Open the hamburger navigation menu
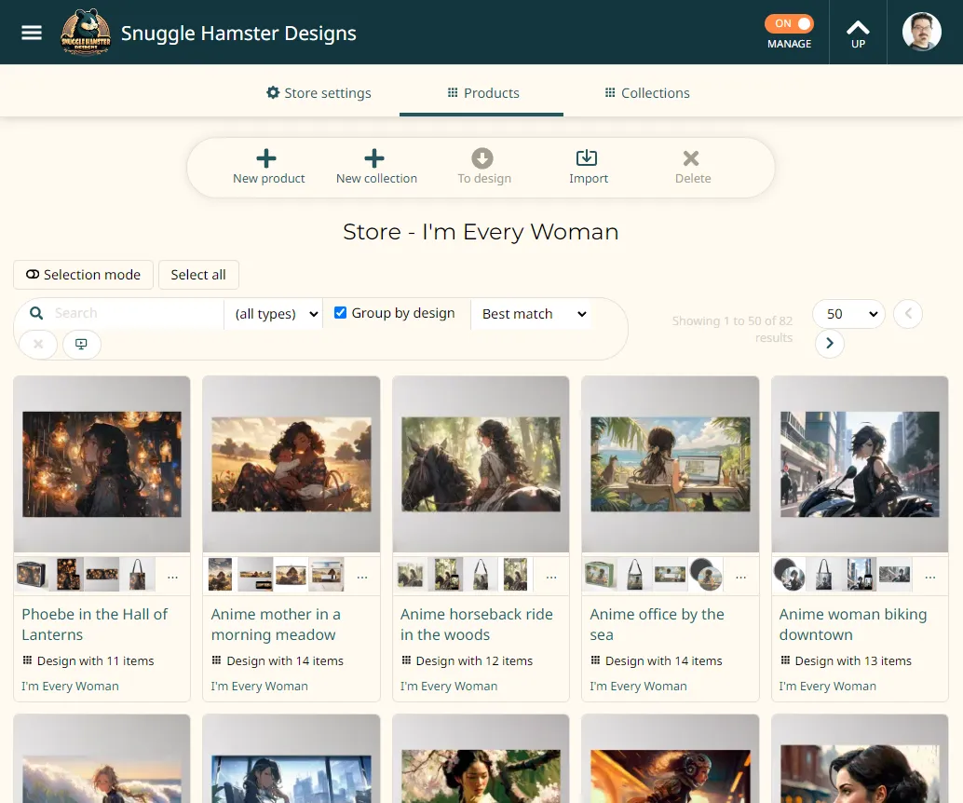The width and height of the screenshot is (963, 803). coord(32,33)
